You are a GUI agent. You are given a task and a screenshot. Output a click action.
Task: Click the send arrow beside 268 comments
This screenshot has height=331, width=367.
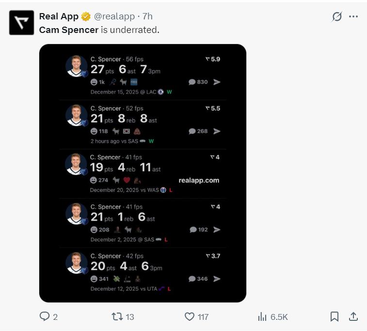click(x=217, y=131)
